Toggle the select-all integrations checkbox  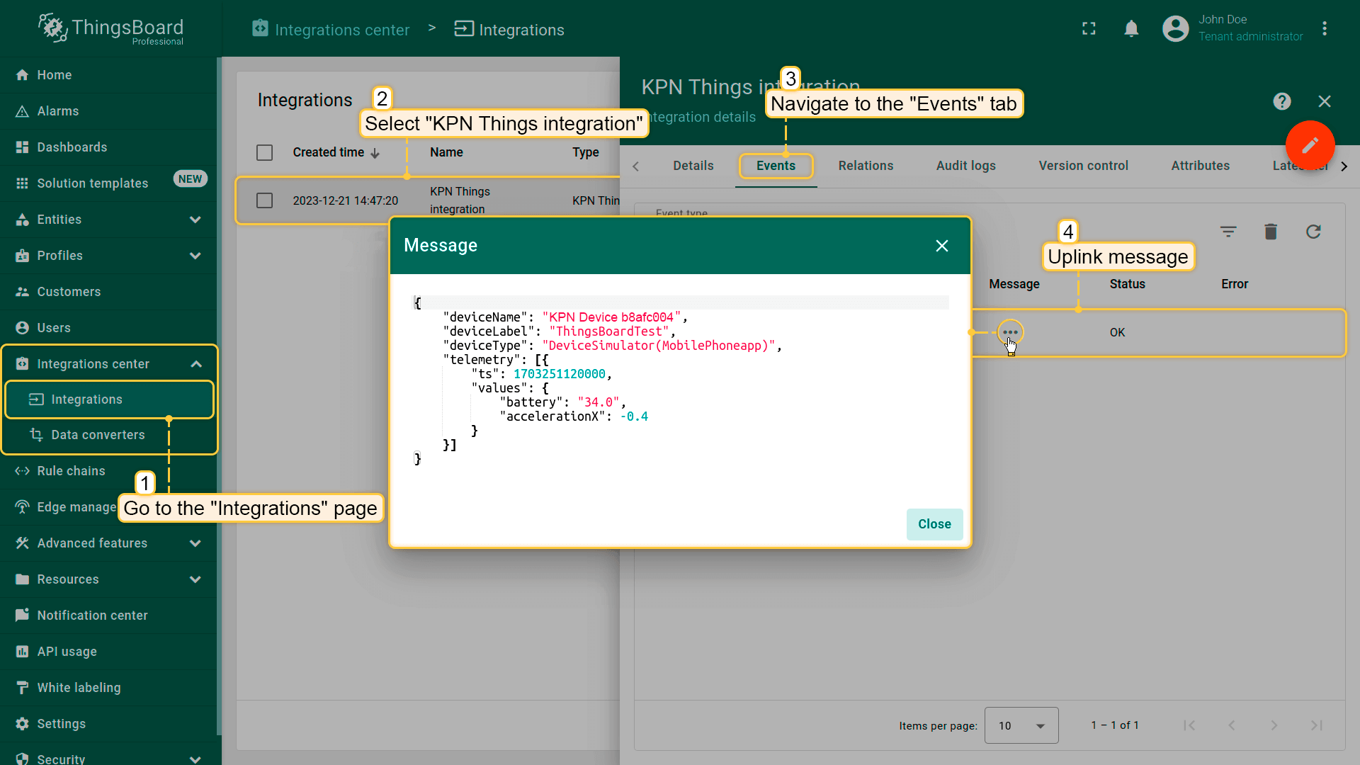(x=264, y=152)
